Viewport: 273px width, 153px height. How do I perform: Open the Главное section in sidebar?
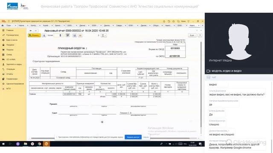(10, 30)
